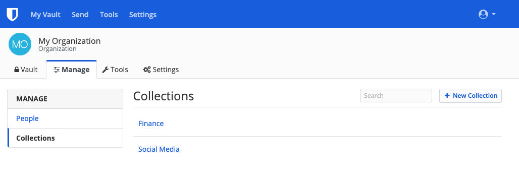Click the plus icon in New Collection
This screenshot has width=519, height=185.
click(x=447, y=95)
